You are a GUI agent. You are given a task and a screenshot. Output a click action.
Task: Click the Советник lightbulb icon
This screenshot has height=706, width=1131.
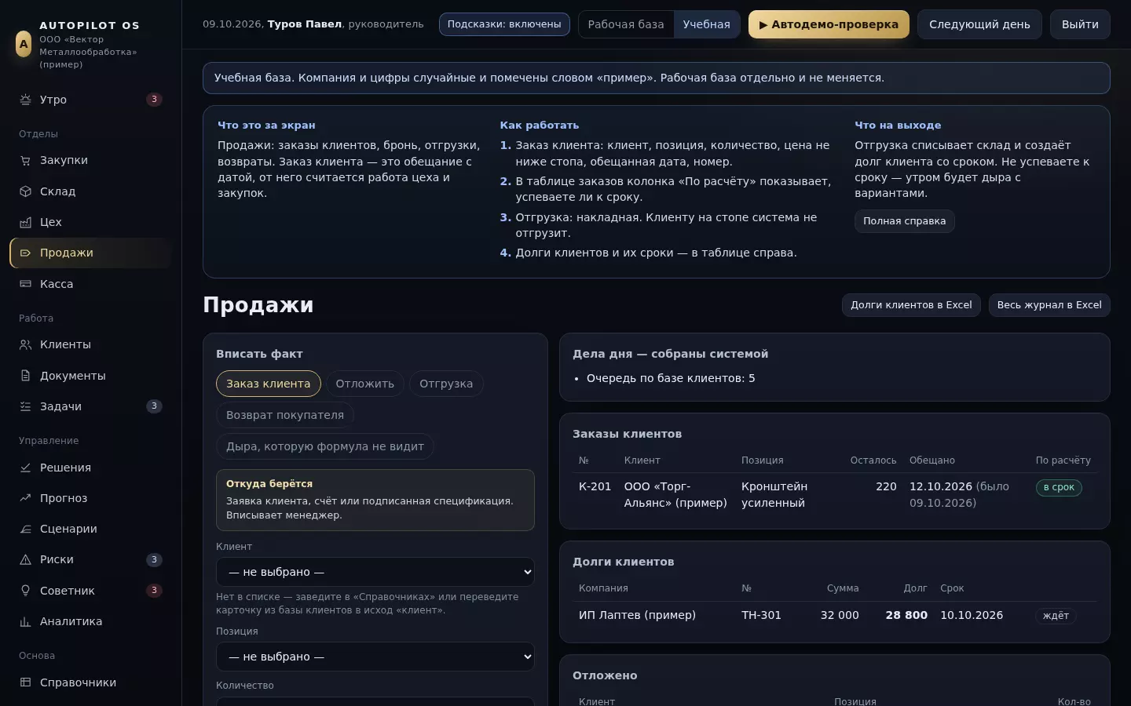(x=25, y=591)
